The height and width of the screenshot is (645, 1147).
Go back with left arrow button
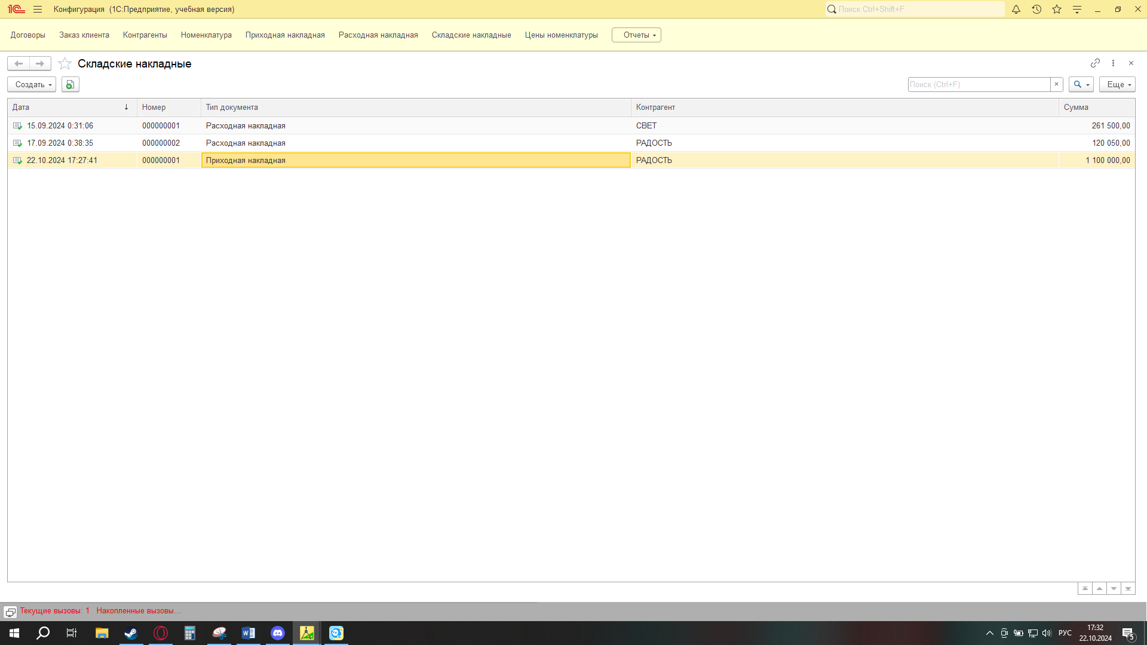pyautogui.click(x=19, y=63)
